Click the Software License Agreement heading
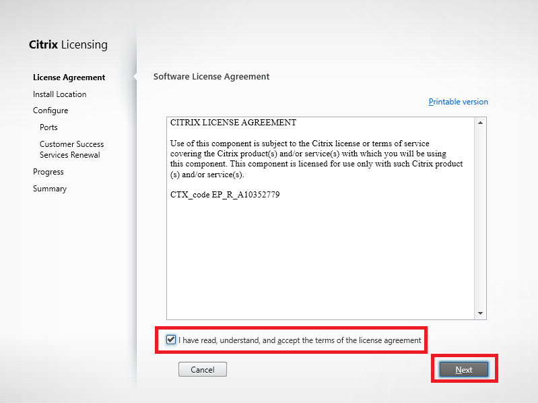 click(x=211, y=77)
